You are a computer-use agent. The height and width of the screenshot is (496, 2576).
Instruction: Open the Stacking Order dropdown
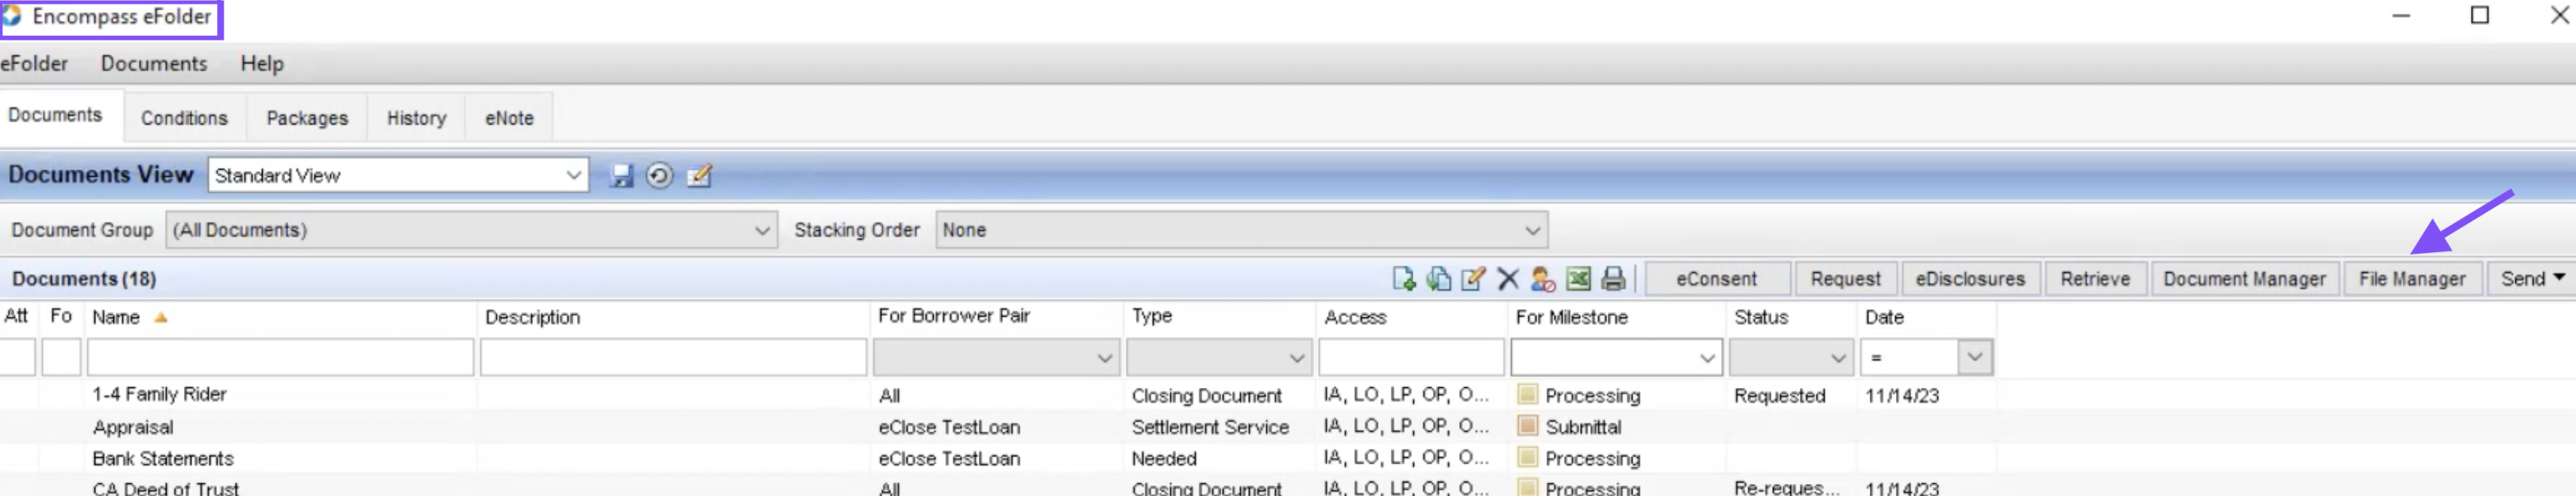pyautogui.click(x=1532, y=231)
